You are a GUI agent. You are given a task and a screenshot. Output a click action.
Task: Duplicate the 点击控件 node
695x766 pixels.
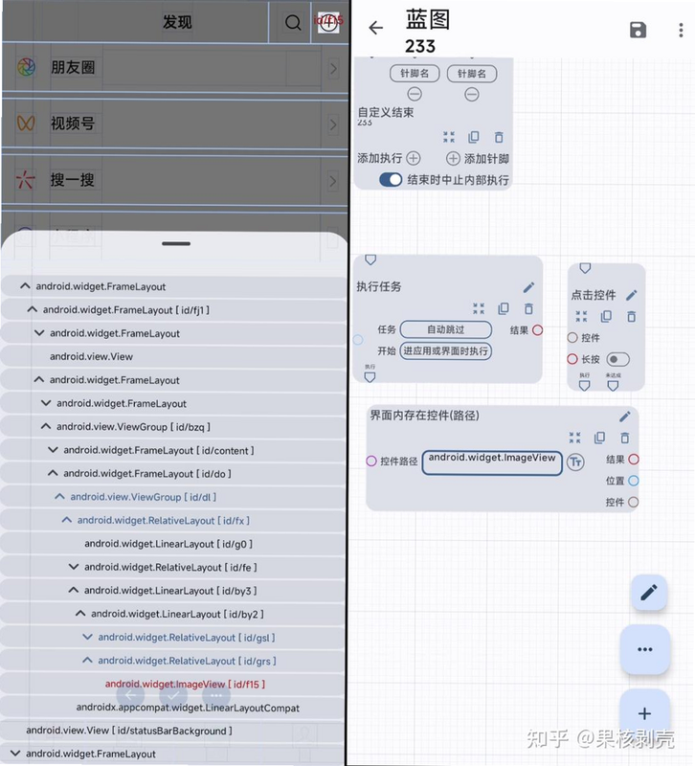coord(606,317)
